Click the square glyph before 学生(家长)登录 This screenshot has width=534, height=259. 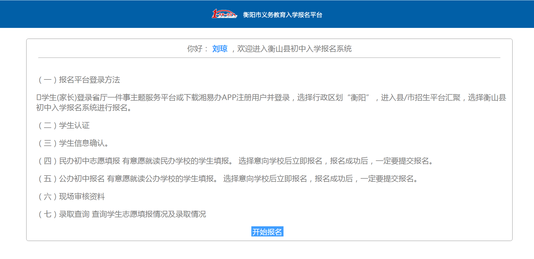tap(39, 98)
